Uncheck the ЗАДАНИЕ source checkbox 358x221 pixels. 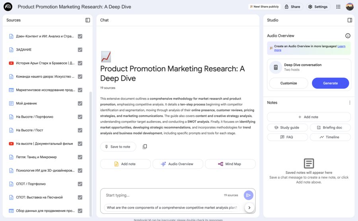point(80,50)
